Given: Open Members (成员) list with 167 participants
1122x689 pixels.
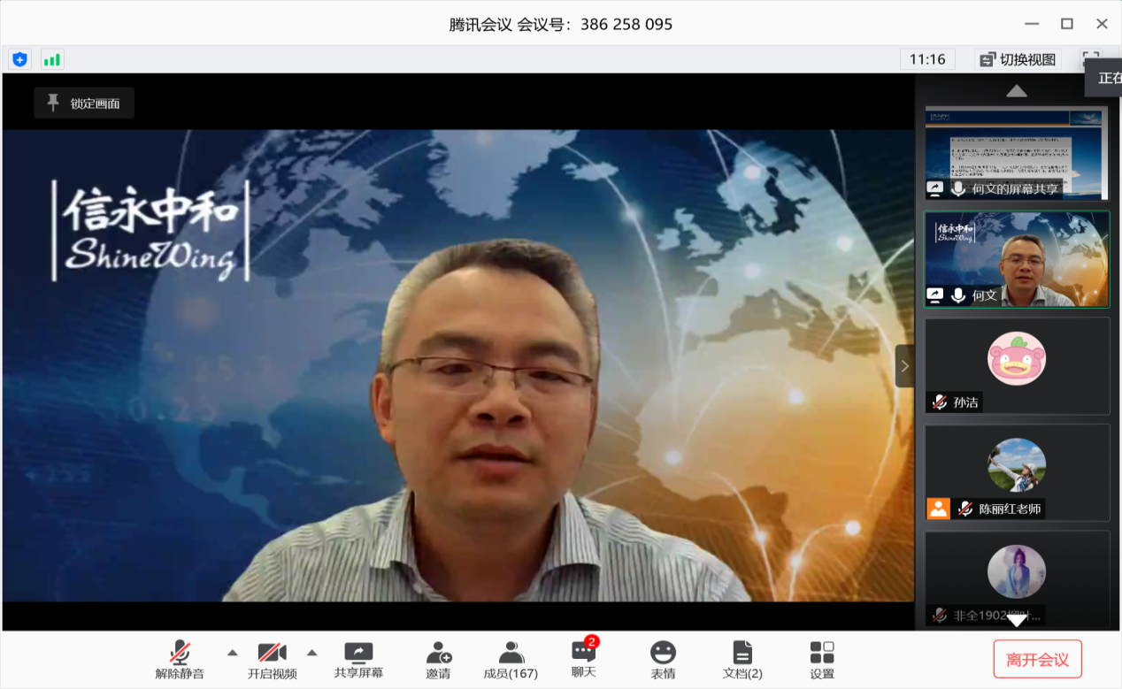Looking at the screenshot, I should click(x=511, y=661).
